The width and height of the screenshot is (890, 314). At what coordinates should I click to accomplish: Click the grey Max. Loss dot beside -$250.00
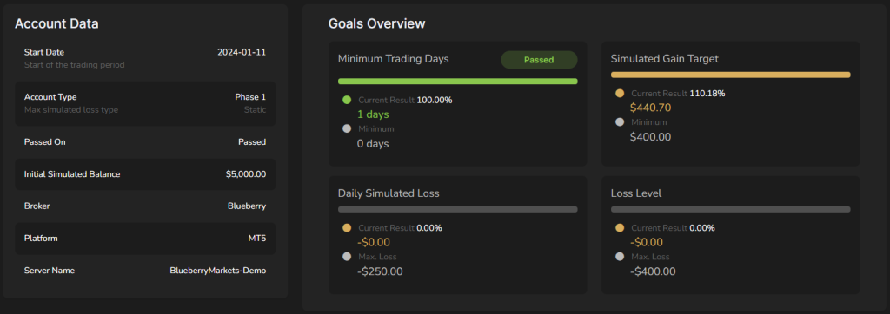click(347, 257)
